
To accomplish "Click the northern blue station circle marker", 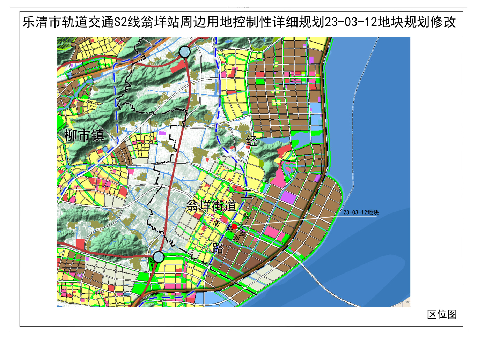I will pos(184,52).
